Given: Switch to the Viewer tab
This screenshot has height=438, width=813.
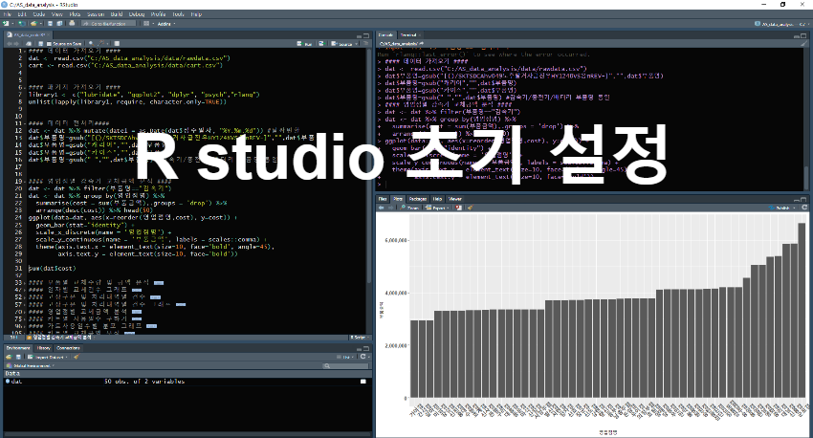Looking at the screenshot, I should click(454, 199).
